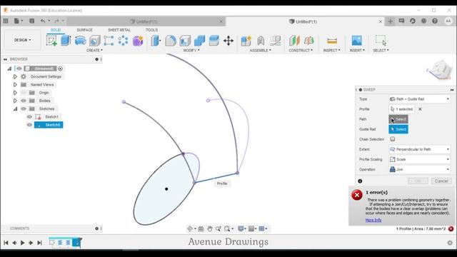Open the Type Path + Guide Rail dropdown
Screen dimensions: 457x257
pos(420,99)
